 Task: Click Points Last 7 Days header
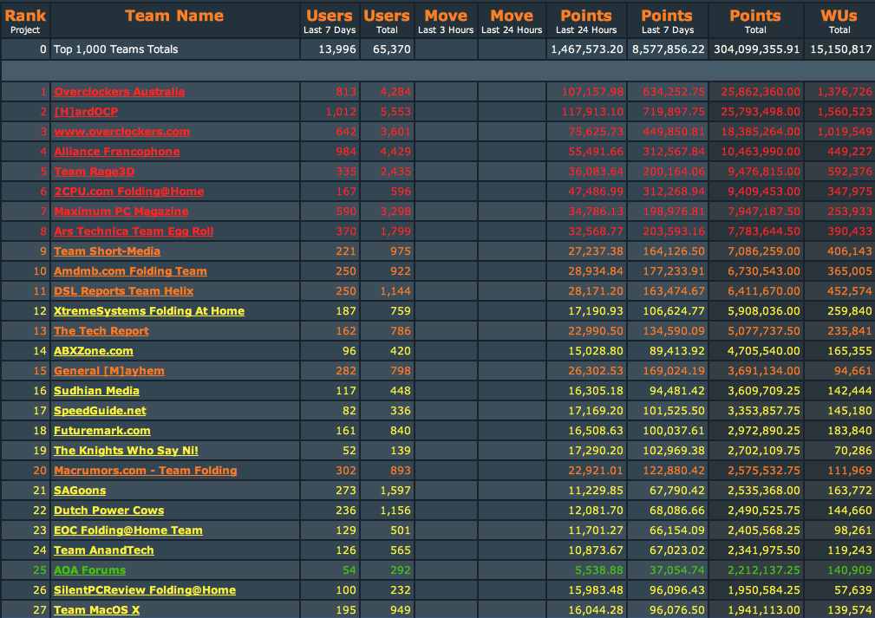667,21
